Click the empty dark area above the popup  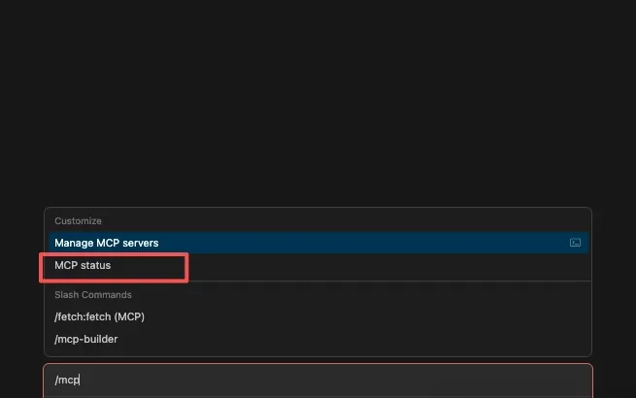tap(318, 97)
